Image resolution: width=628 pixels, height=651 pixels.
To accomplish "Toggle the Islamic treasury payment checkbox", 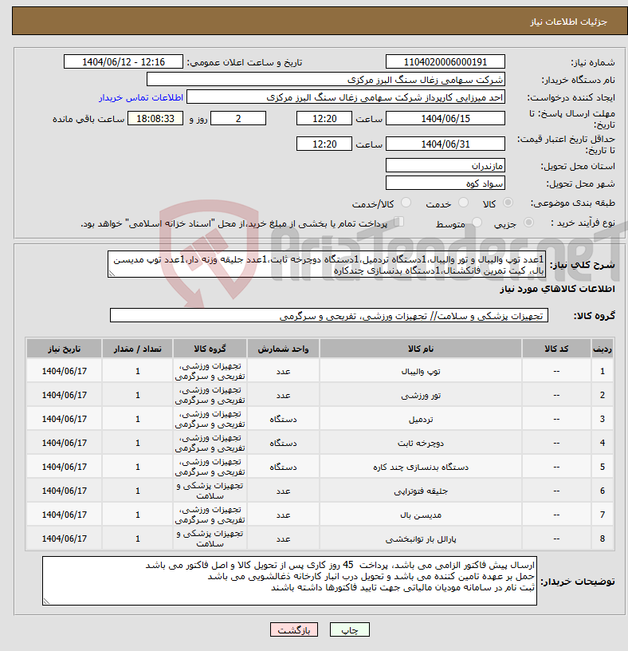I will point(398,222).
